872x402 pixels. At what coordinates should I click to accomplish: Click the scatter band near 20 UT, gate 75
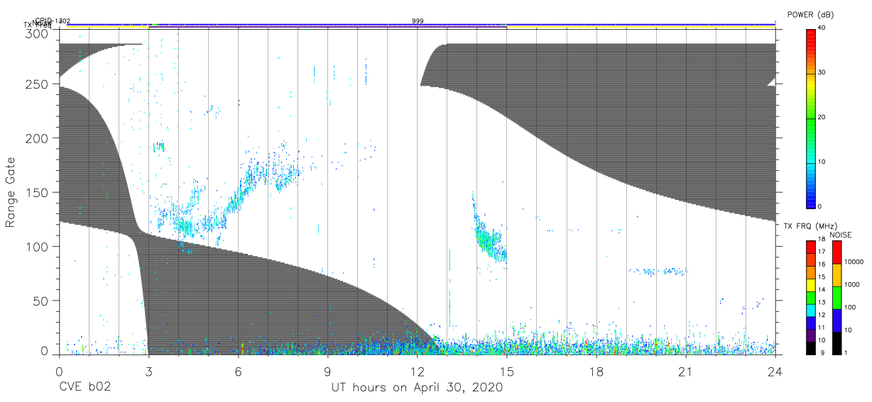pyautogui.click(x=659, y=272)
